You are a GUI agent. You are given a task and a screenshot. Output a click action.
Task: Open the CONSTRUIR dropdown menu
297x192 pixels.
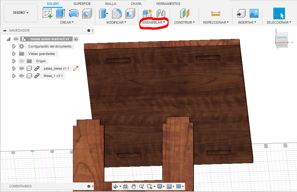(184, 22)
